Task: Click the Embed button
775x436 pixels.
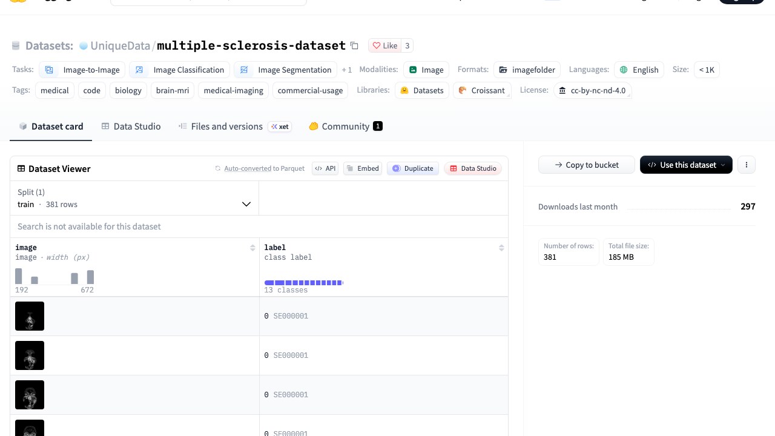Action: tap(363, 168)
